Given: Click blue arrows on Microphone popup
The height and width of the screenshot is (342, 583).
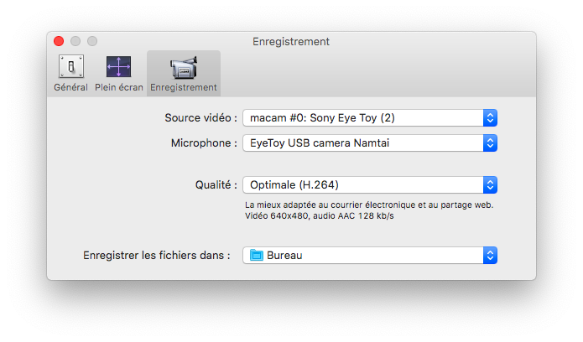Looking at the screenshot, I should tap(491, 143).
